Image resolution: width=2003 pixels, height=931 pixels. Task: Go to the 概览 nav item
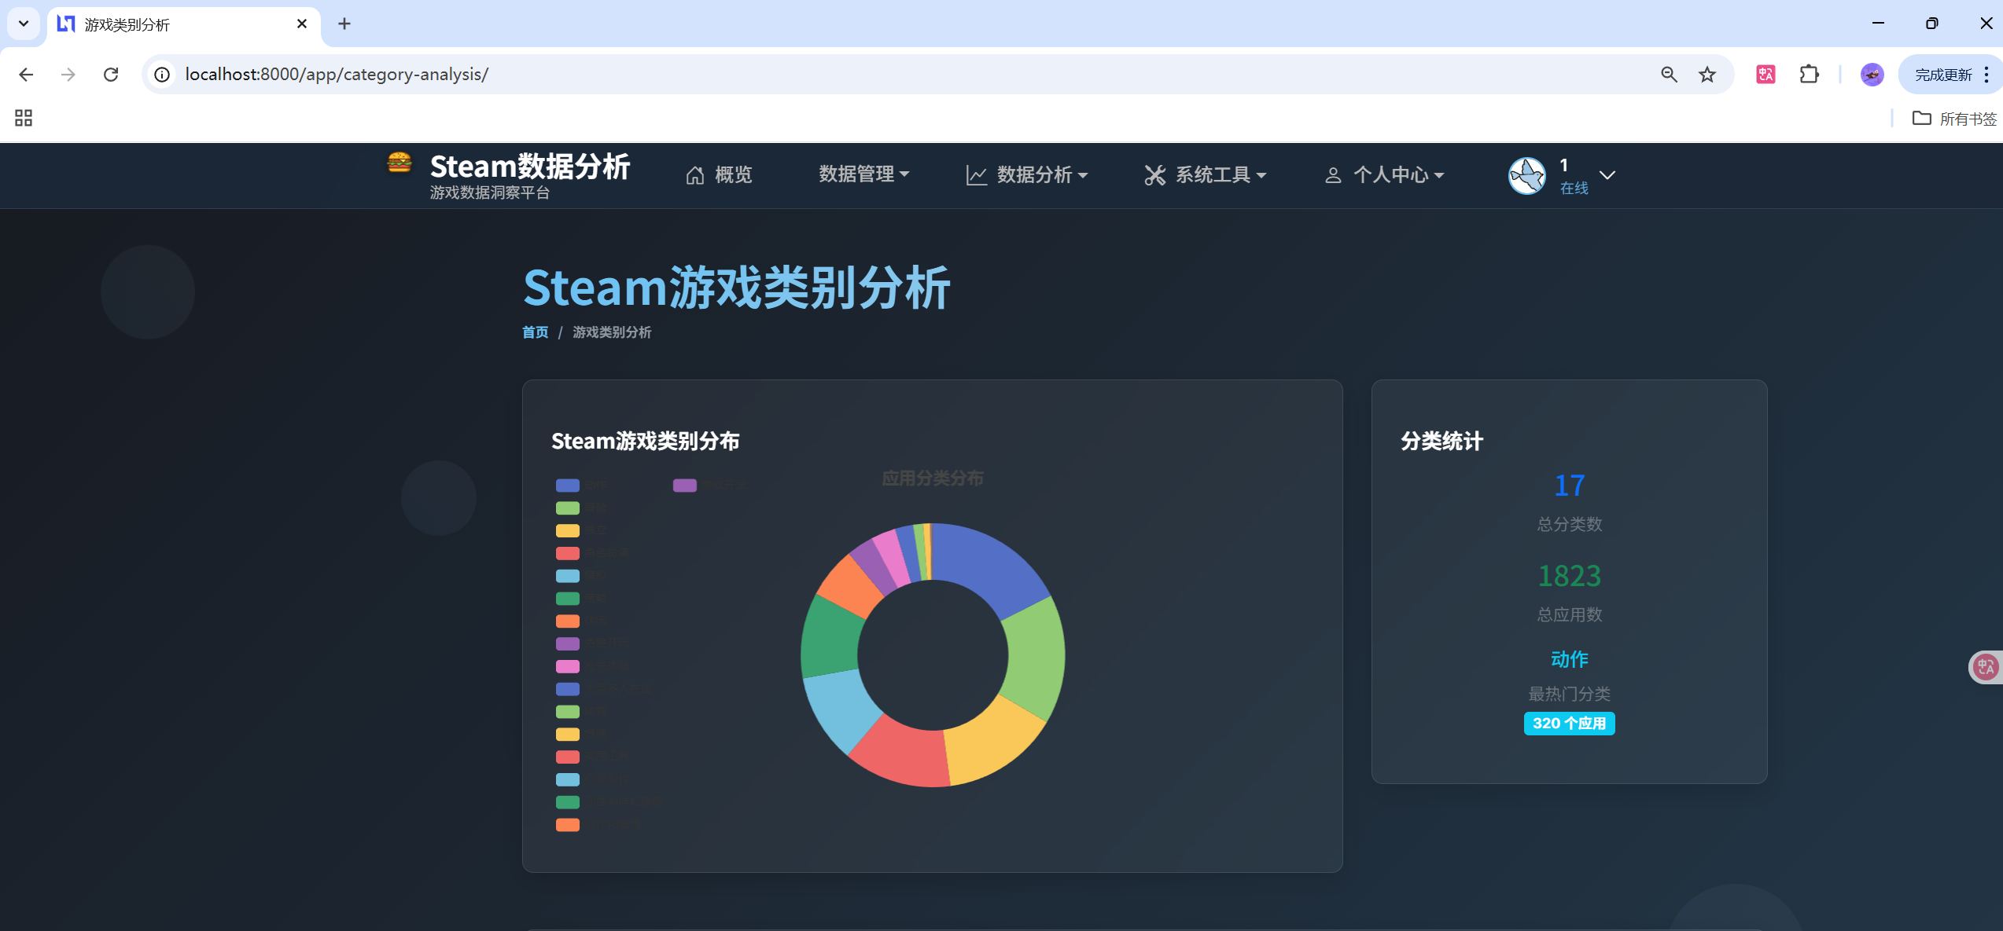pyautogui.click(x=719, y=175)
